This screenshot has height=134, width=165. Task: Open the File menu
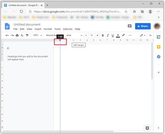point(15,29)
